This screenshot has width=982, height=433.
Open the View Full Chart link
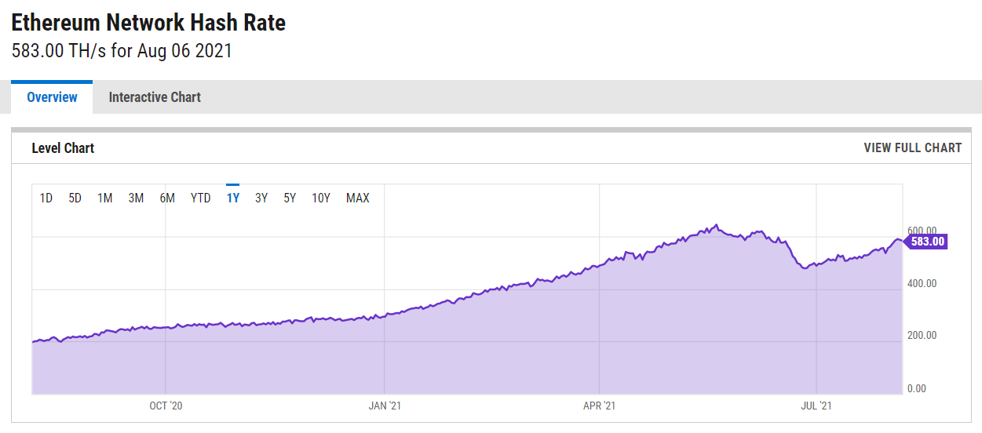coord(912,147)
